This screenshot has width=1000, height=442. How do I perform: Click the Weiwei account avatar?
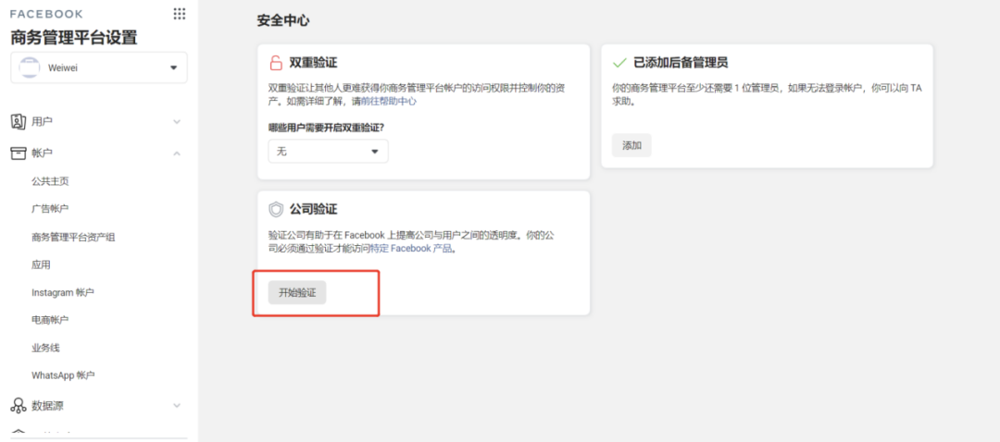(30, 68)
